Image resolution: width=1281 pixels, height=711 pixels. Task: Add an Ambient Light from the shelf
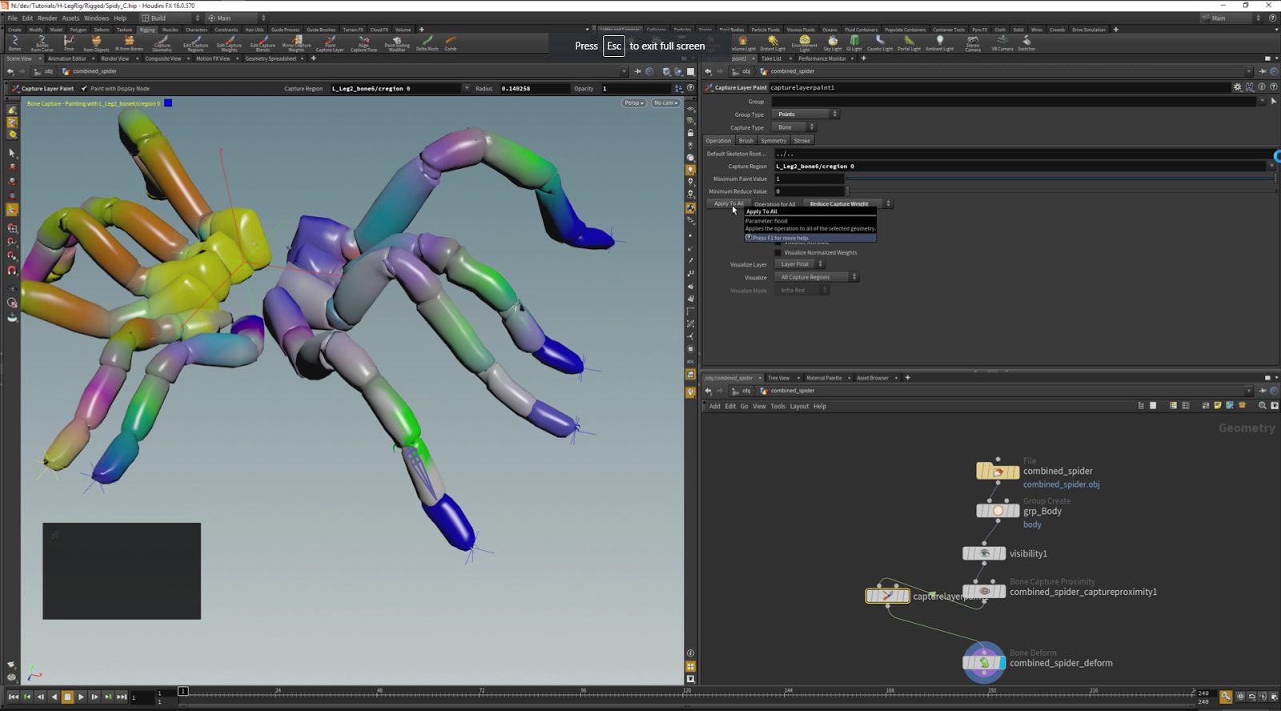tap(940, 42)
